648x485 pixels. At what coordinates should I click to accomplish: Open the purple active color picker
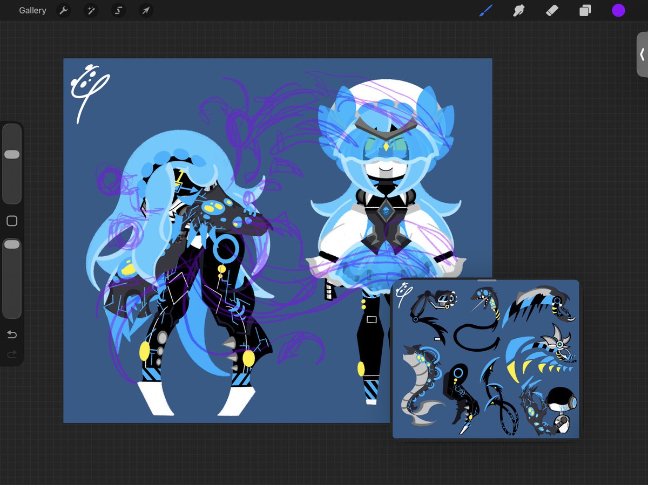click(618, 10)
